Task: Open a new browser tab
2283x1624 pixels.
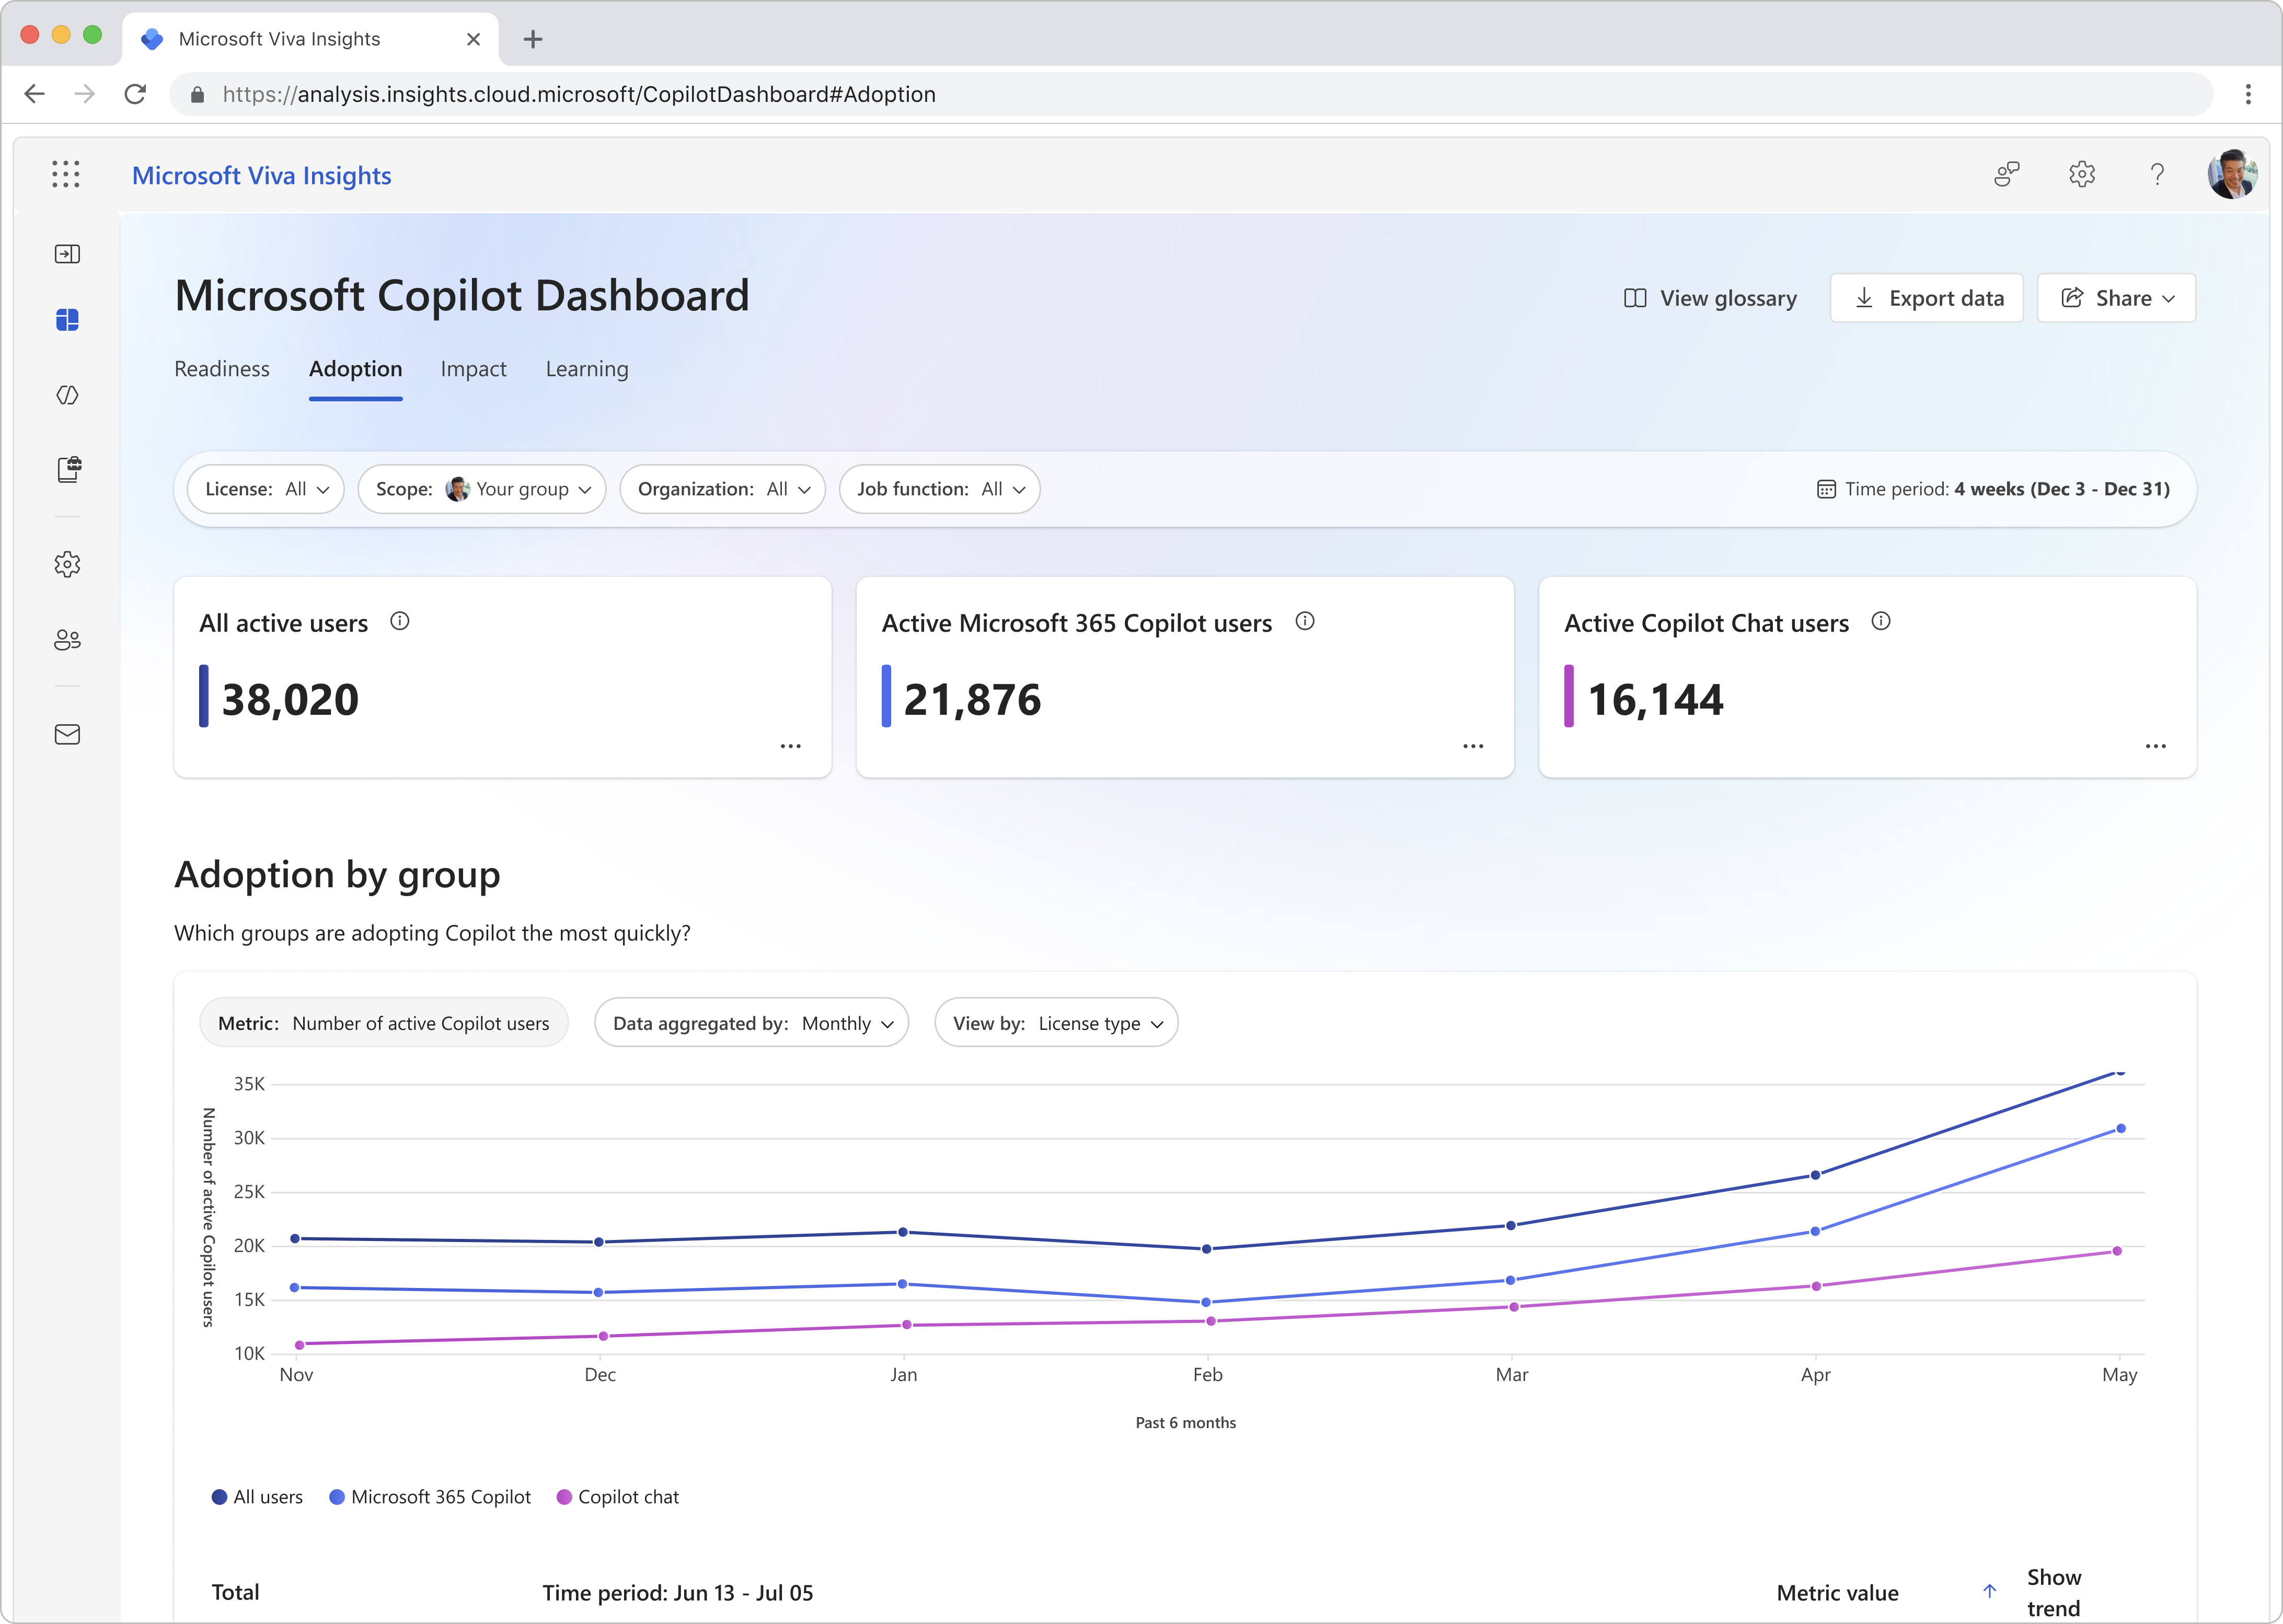Action: click(x=533, y=39)
